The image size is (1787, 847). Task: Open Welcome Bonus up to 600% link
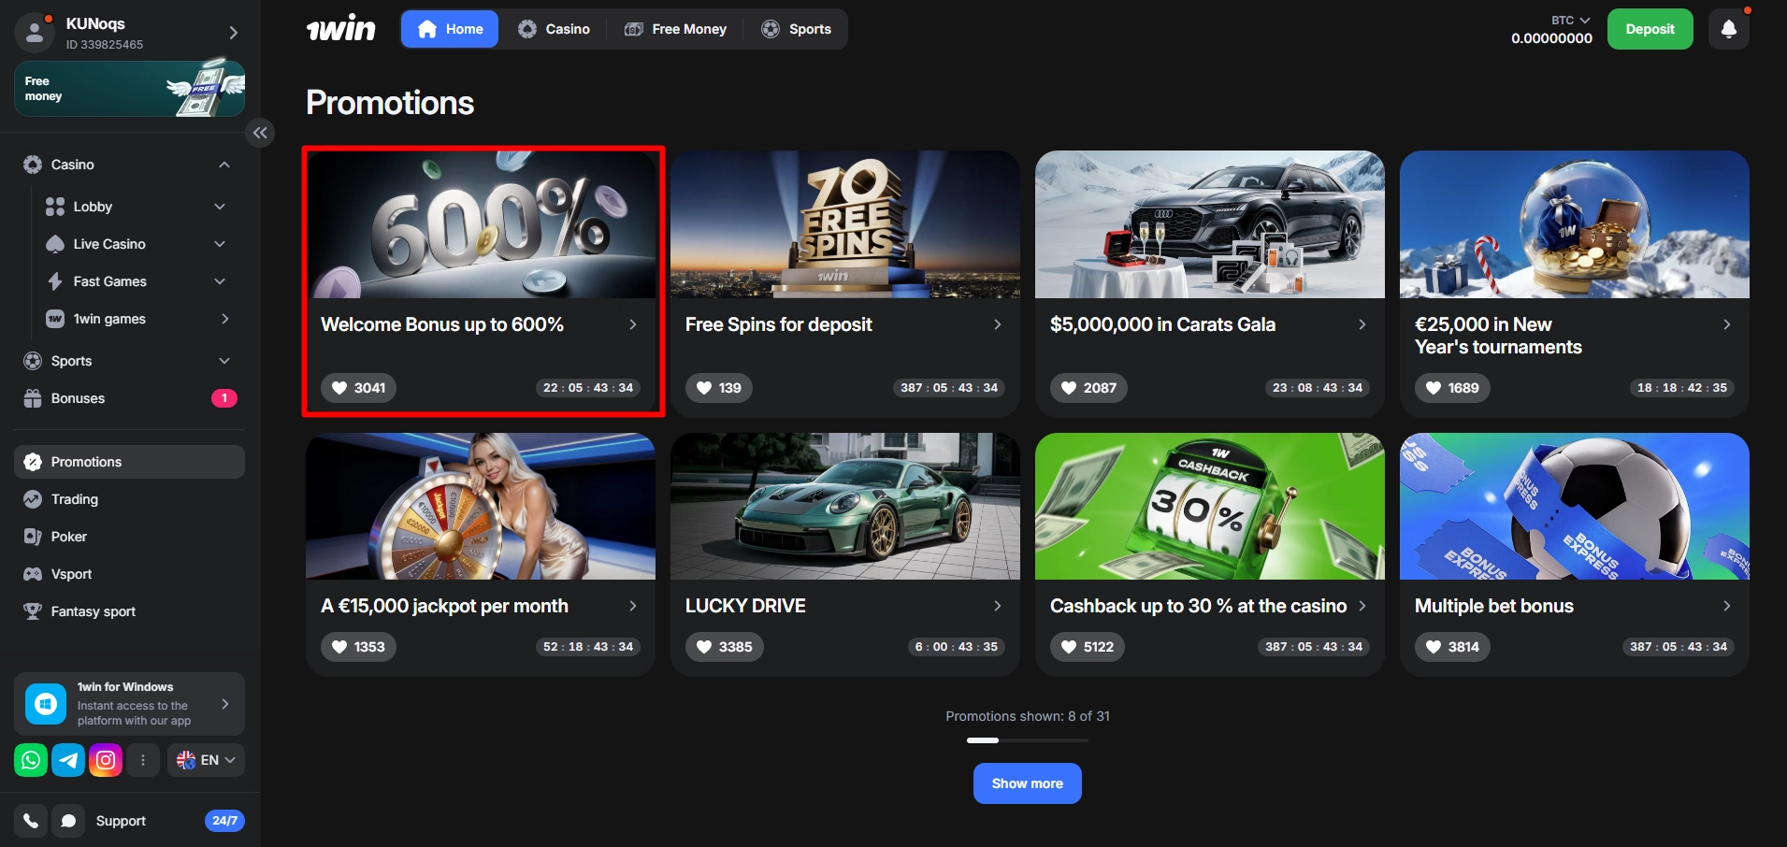click(x=442, y=324)
